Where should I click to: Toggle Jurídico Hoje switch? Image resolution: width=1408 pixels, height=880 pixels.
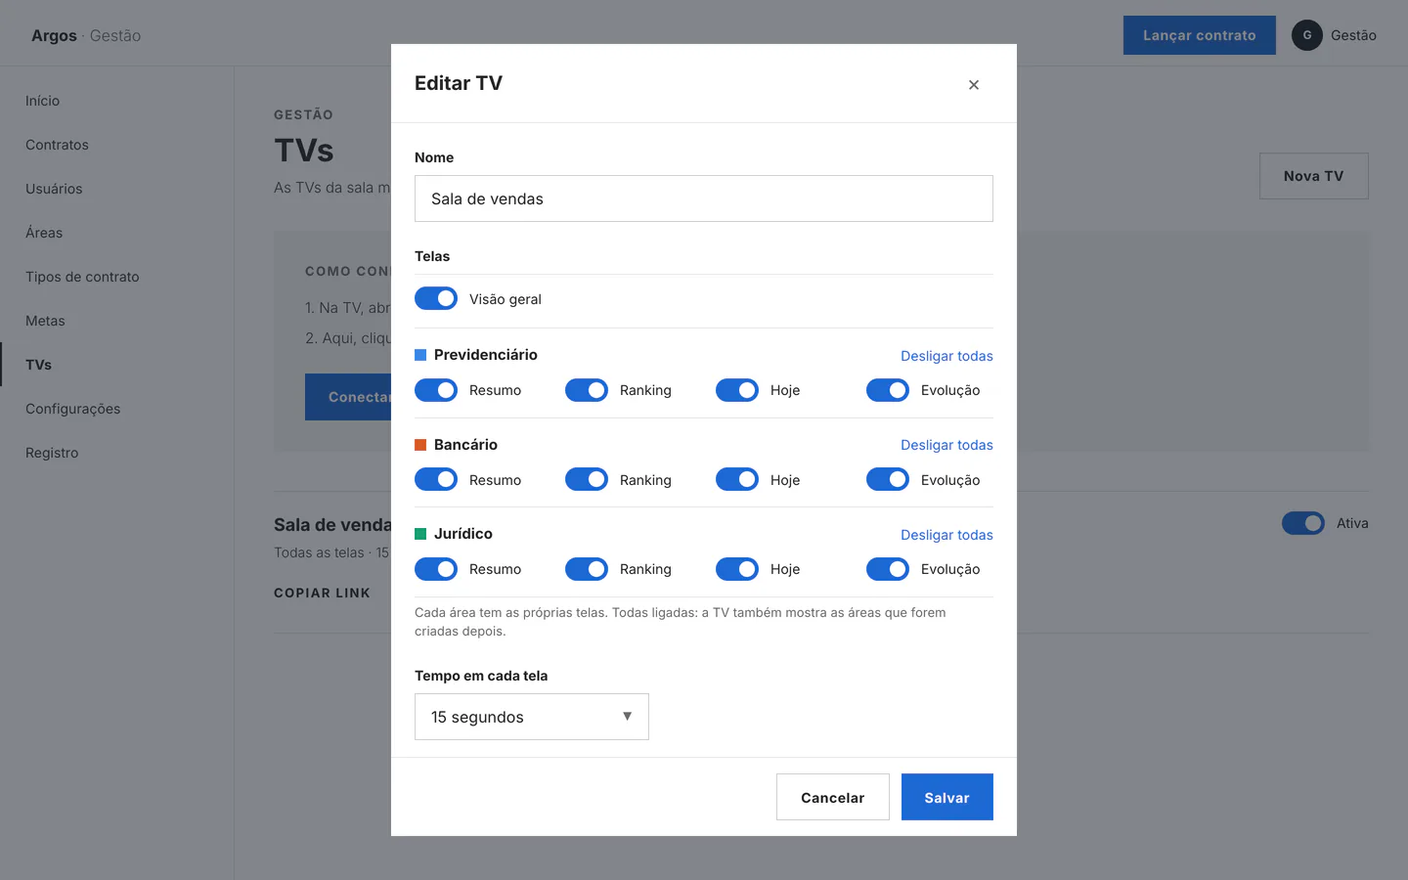(x=737, y=569)
